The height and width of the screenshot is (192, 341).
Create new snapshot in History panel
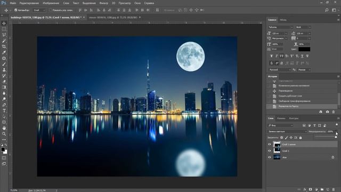click(327, 111)
